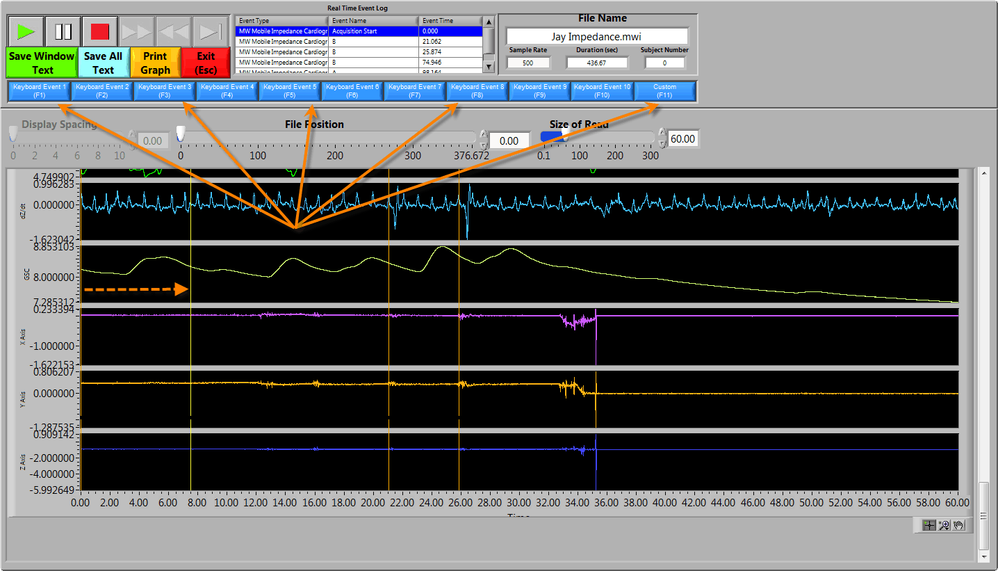Select event log row with time 25.874
This screenshot has width=998, height=571.
coord(359,52)
